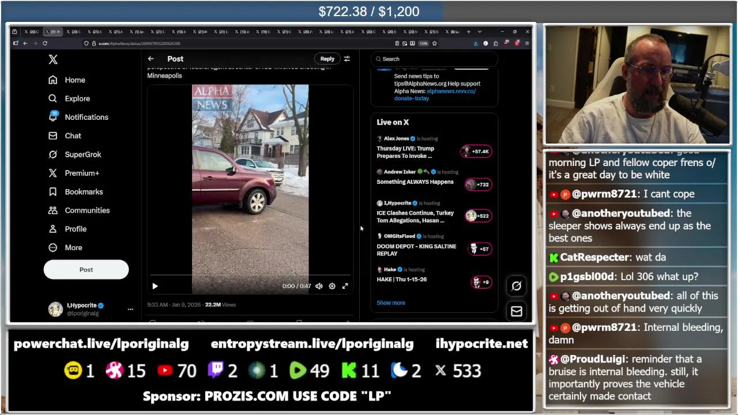Screen dimensions: 738x415
Task: Toggle browser sidebar icon
Action: 16,43
